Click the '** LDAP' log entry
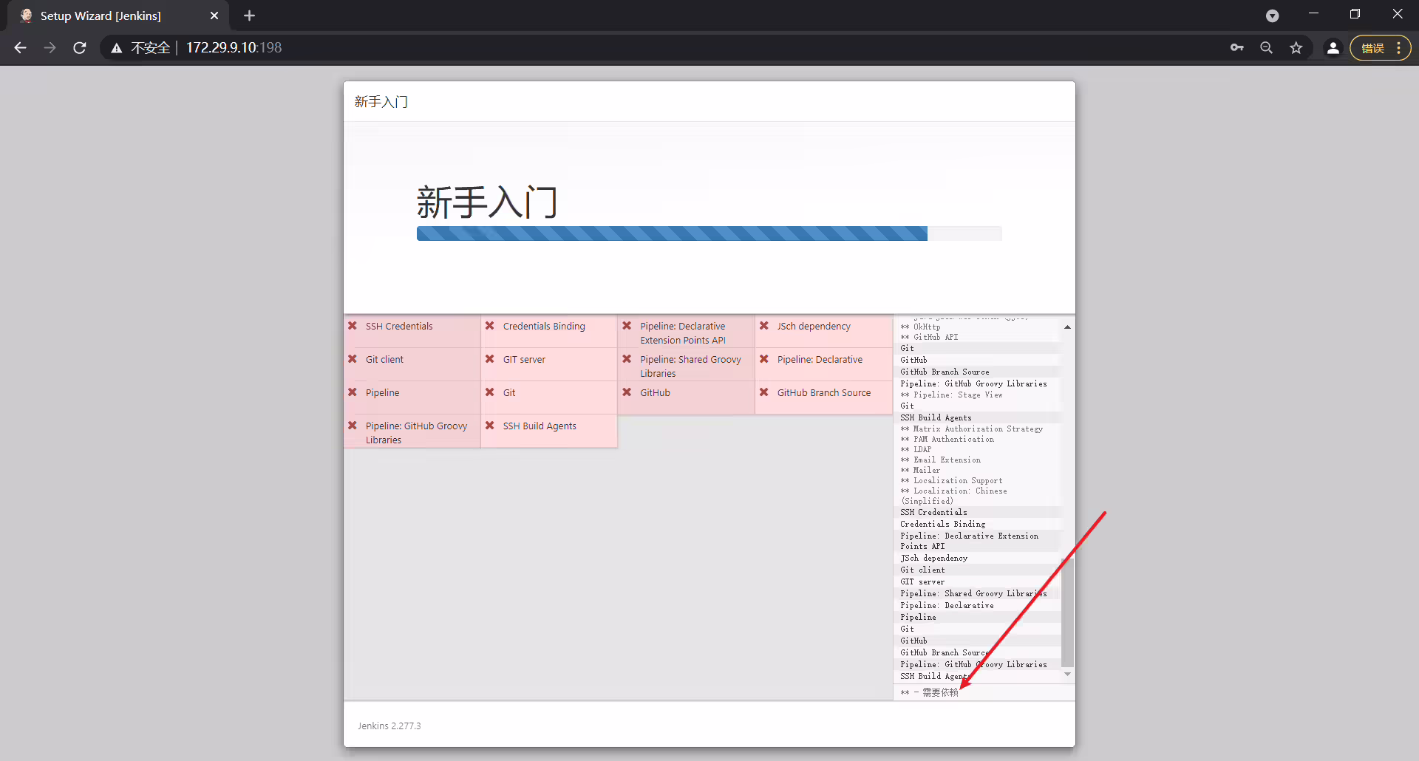The width and height of the screenshot is (1419, 761). (916, 449)
